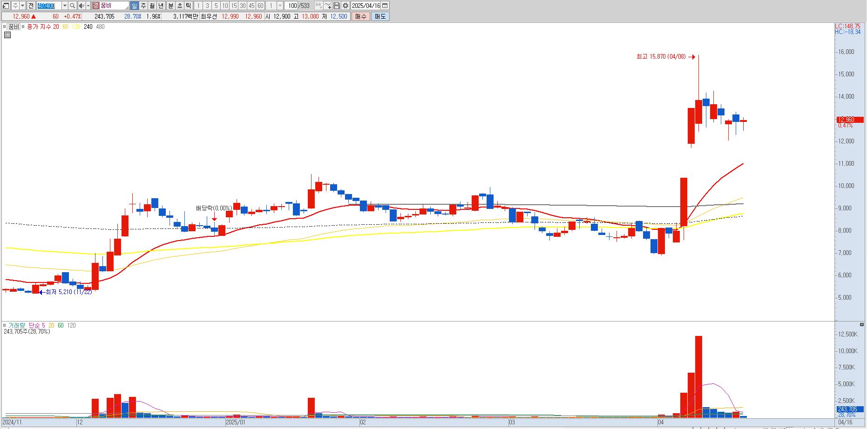The height and width of the screenshot is (429, 867).
Task: Click the panel layout icon at far left
Action: (6, 6)
